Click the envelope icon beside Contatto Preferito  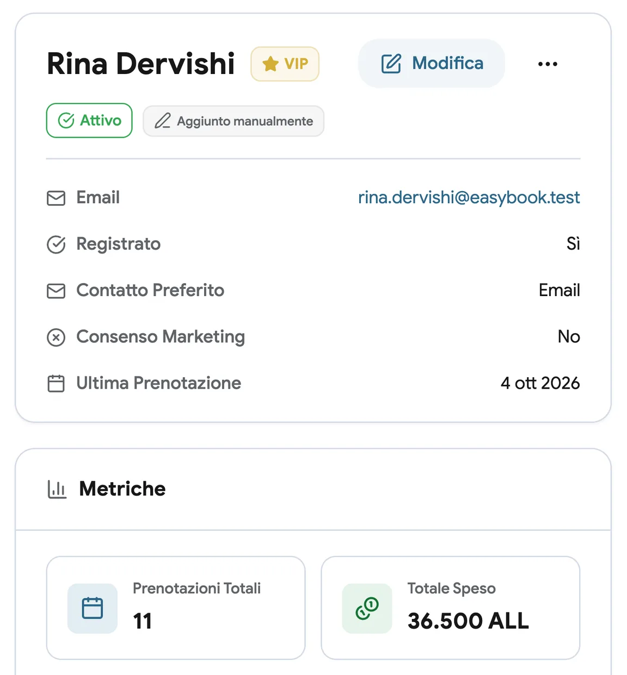56,291
